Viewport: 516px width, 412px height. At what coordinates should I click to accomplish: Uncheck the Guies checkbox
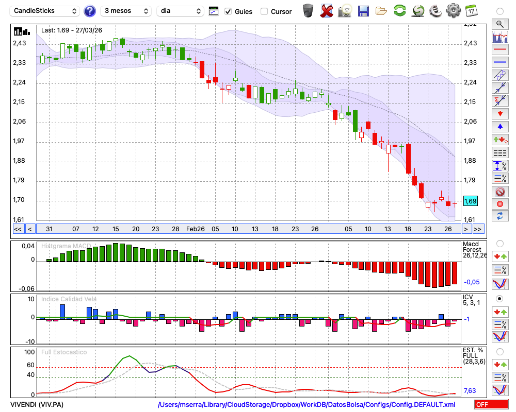point(228,11)
